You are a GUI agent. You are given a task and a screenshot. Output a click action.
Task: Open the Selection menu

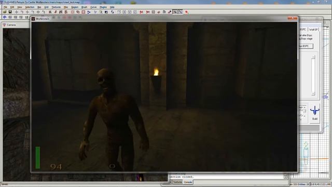point(30,7)
